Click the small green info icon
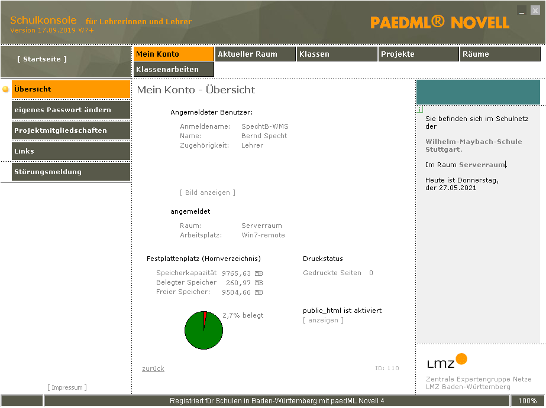Image resolution: width=546 pixels, height=408 pixels. click(x=419, y=109)
